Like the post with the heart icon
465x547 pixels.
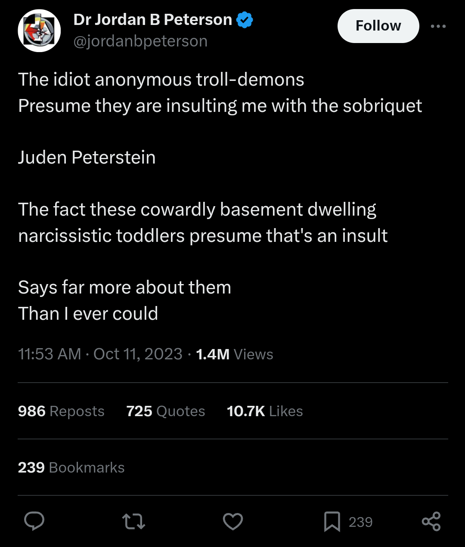click(x=233, y=521)
